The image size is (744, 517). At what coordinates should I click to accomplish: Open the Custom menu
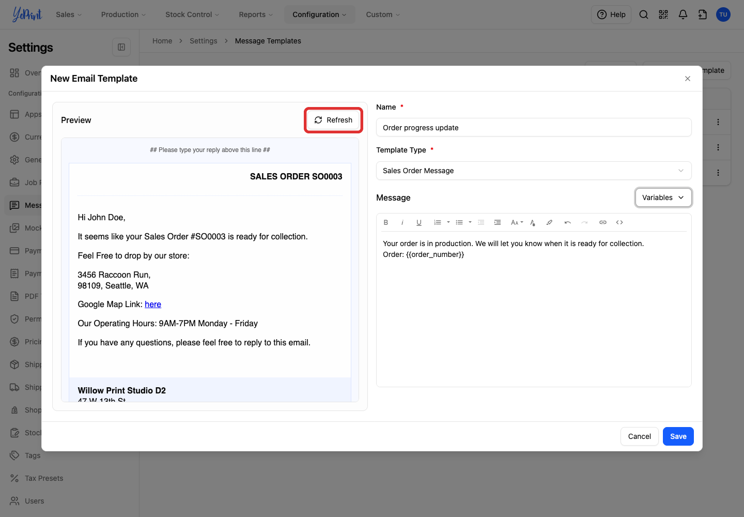coord(383,14)
